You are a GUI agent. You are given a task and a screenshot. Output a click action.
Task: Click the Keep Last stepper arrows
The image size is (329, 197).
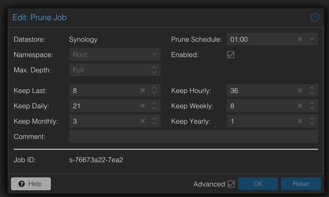(x=154, y=91)
